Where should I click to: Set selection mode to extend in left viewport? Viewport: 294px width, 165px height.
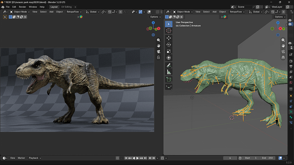[x=14, y=17]
